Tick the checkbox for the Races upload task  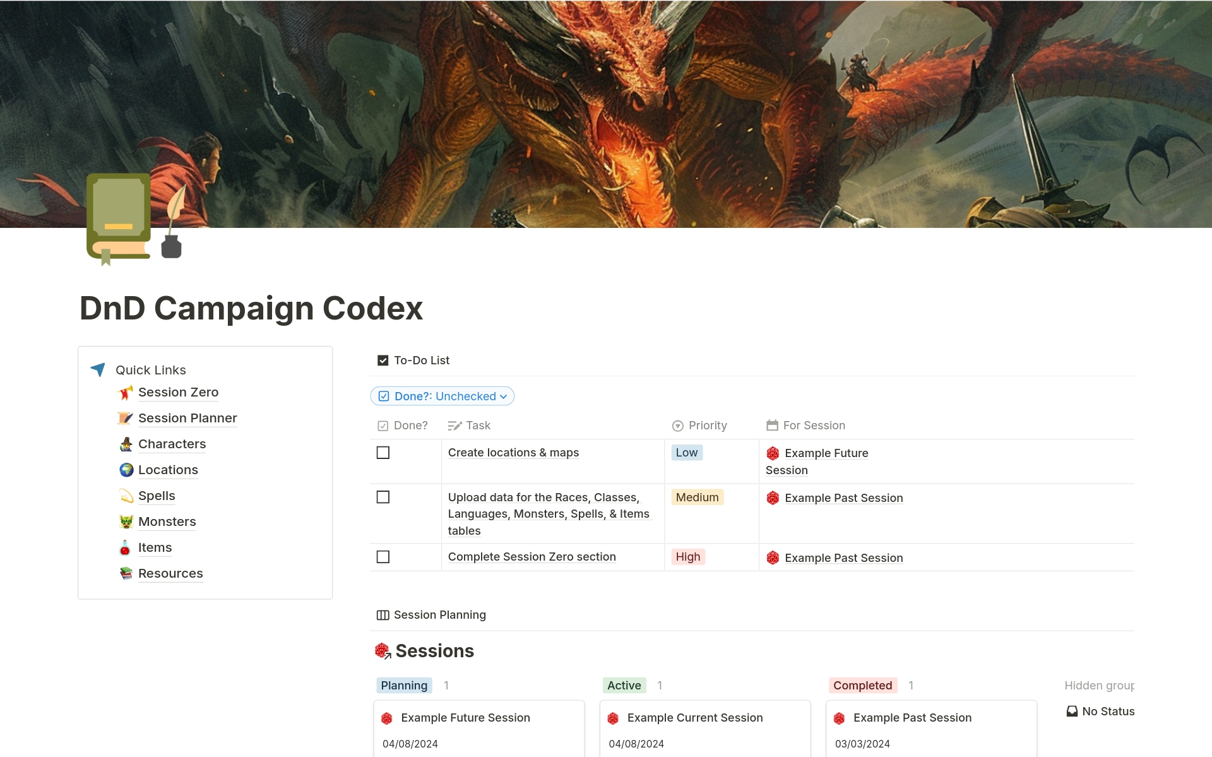(383, 497)
